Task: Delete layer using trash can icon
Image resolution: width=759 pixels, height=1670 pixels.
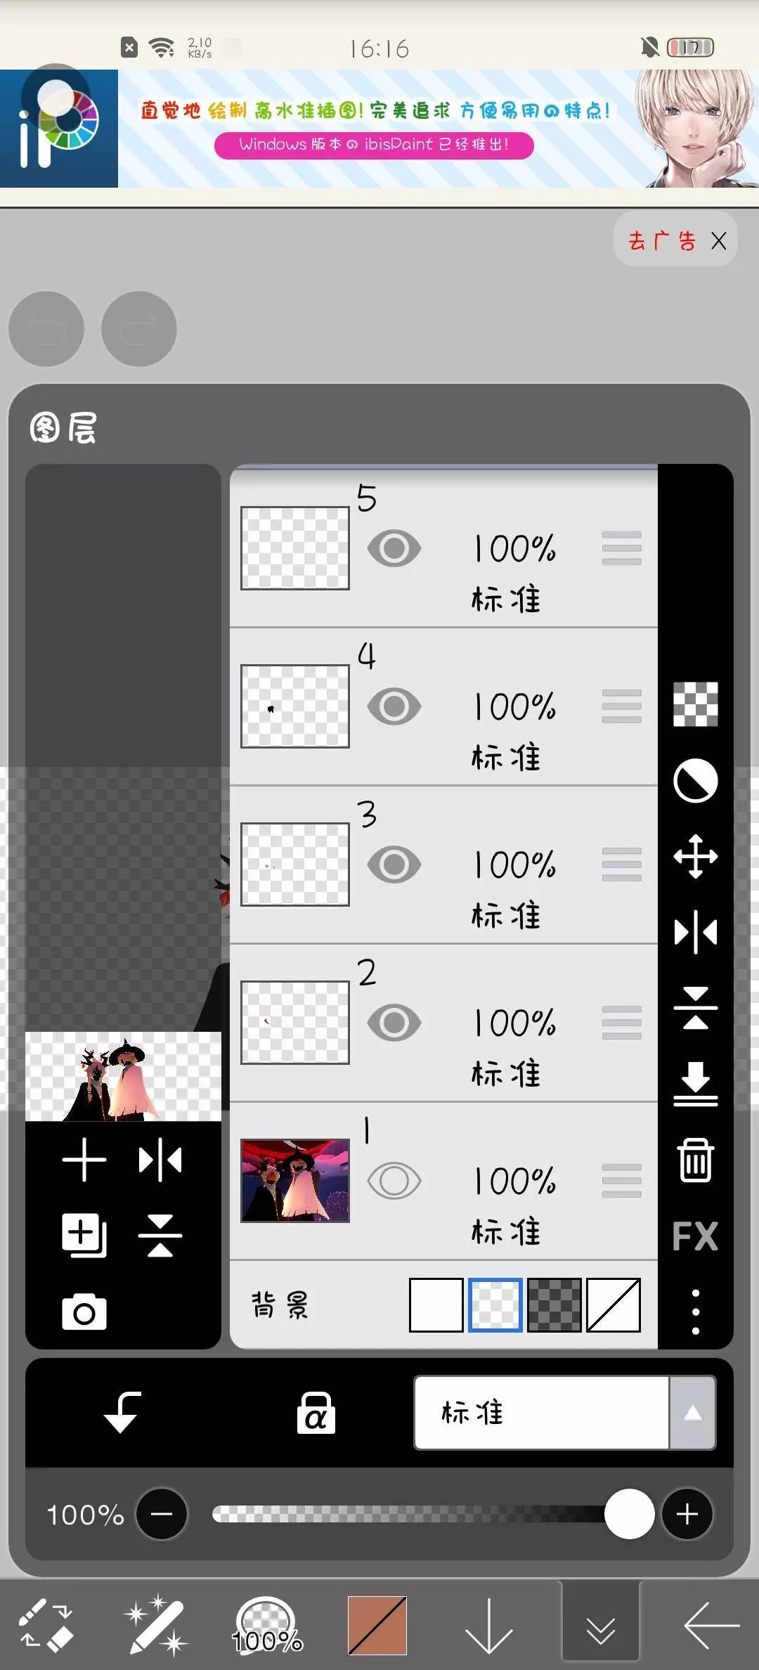Action: click(x=695, y=1160)
